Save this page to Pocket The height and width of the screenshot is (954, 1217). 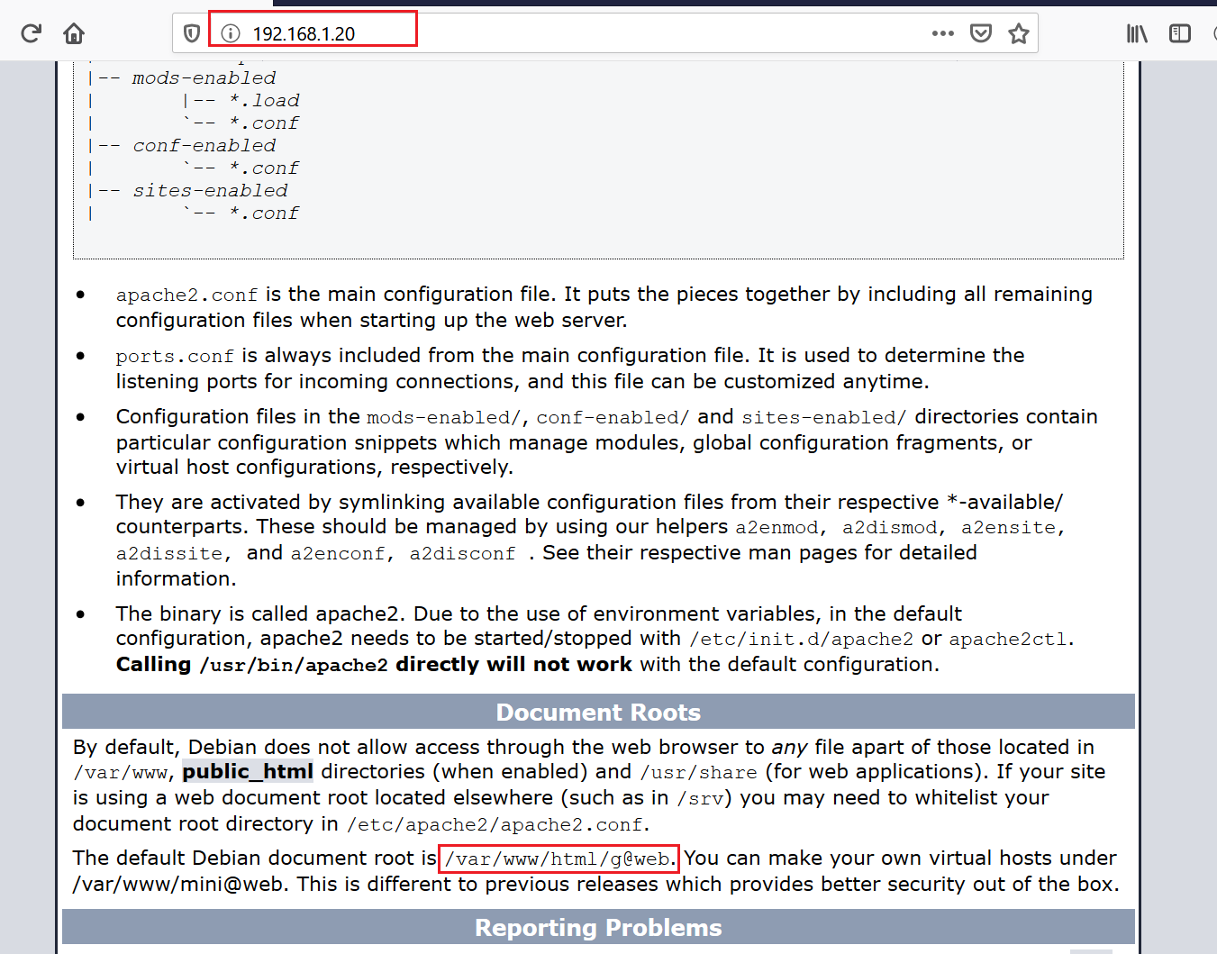(x=980, y=33)
